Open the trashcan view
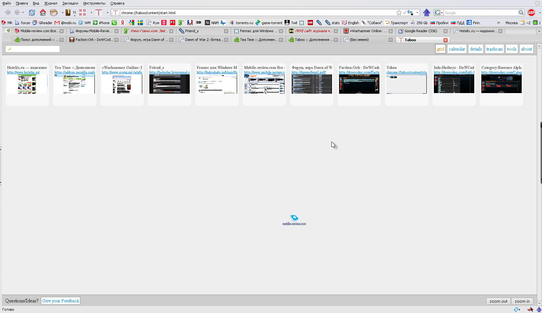Image resolution: width=542 pixels, height=313 pixels. click(x=494, y=49)
